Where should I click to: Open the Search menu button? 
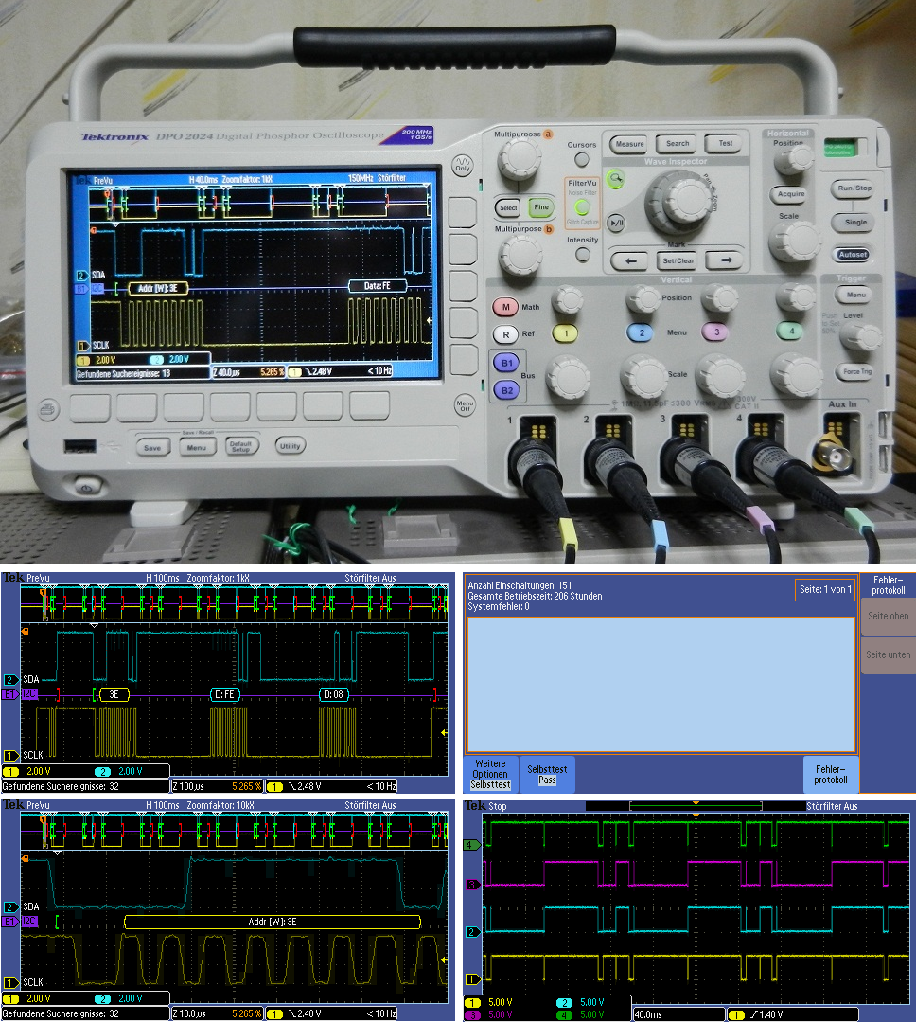(678, 143)
